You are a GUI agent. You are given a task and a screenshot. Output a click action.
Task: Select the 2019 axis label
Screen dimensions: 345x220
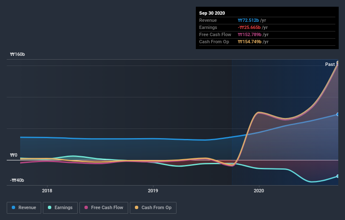(x=153, y=191)
